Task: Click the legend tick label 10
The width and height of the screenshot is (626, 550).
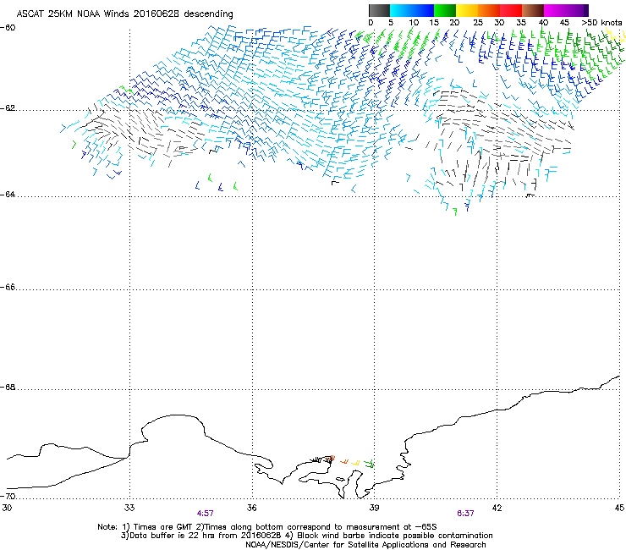Action: click(414, 22)
